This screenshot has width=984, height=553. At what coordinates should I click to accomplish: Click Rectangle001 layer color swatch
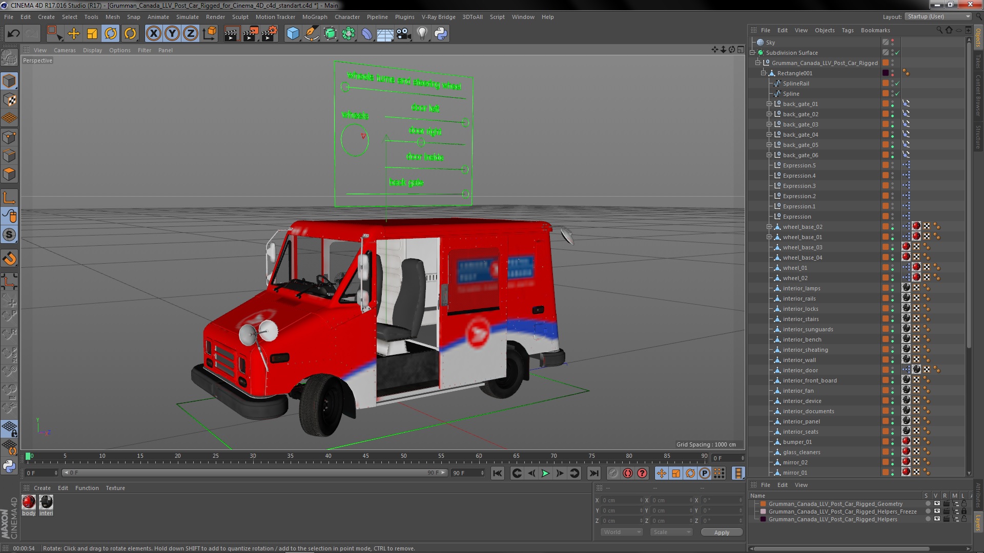coord(885,73)
